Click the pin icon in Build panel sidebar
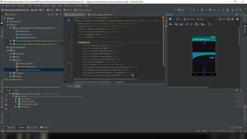This screenshot has width=247, height=139. (x=6, y=105)
